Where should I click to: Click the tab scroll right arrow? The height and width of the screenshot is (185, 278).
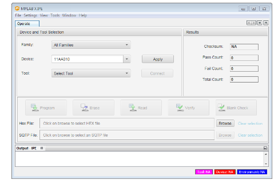pos(254,23)
